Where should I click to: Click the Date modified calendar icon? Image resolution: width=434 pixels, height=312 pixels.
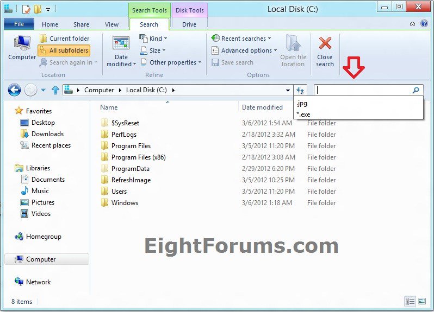121,43
